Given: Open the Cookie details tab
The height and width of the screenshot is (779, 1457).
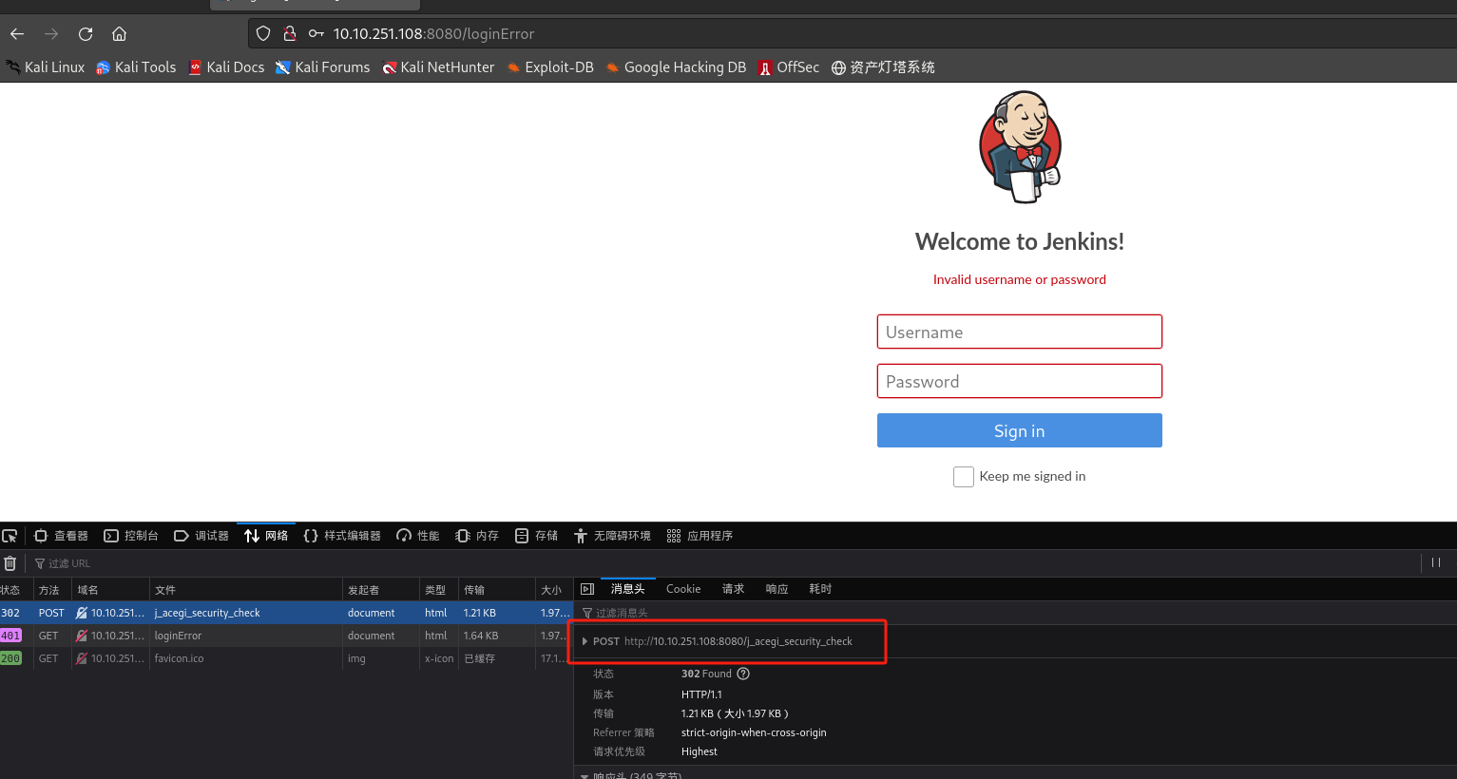Looking at the screenshot, I should [683, 589].
